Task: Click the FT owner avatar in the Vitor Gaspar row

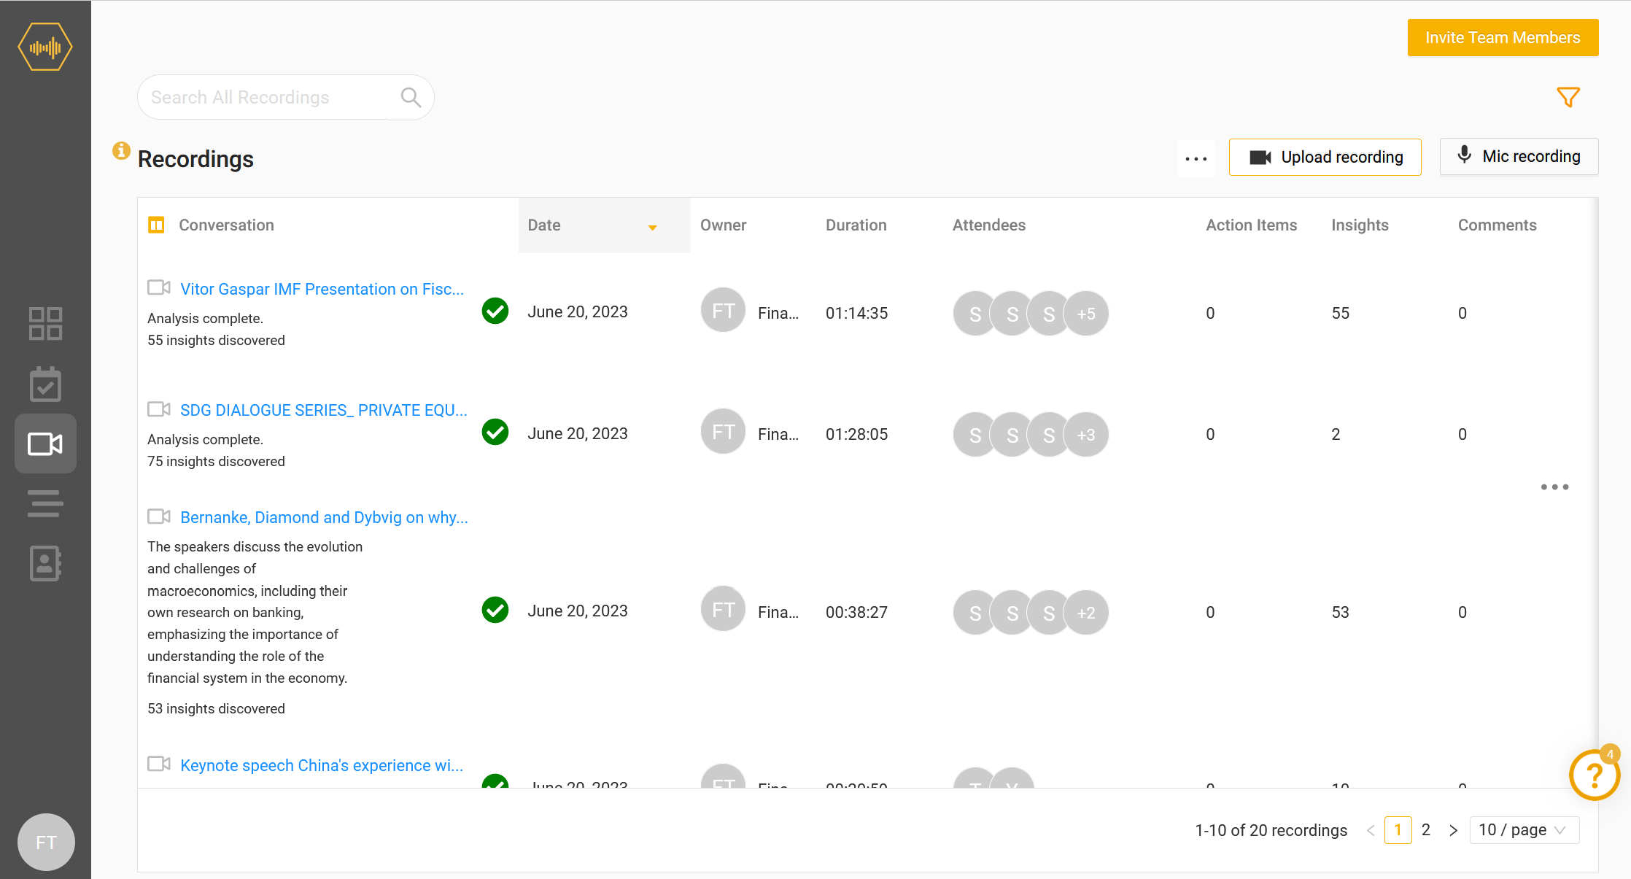Action: (723, 311)
